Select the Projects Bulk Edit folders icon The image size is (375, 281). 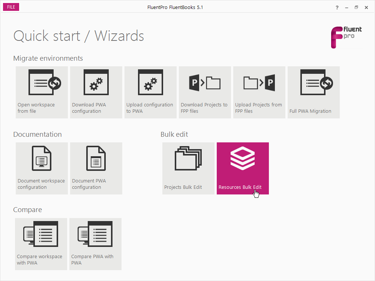coord(188,158)
